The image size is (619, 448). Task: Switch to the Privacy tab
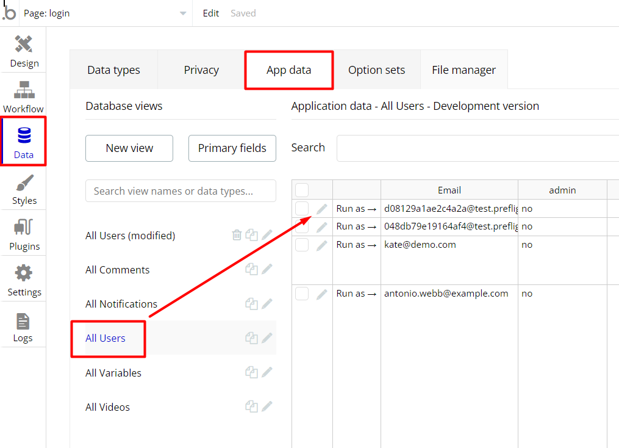coord(201,70)
